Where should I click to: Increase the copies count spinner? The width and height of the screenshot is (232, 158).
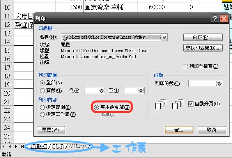click(x=219, y=82)
